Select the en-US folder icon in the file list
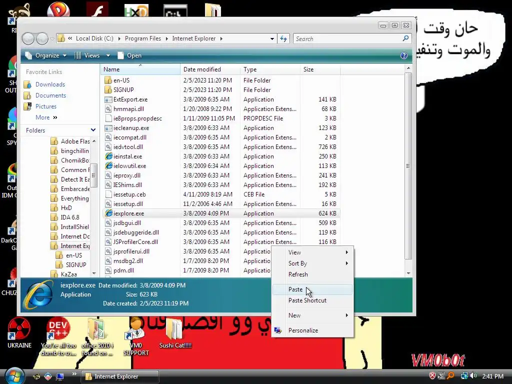The height and width of the screenshot is (384, 512). click(x=108, y=80)
